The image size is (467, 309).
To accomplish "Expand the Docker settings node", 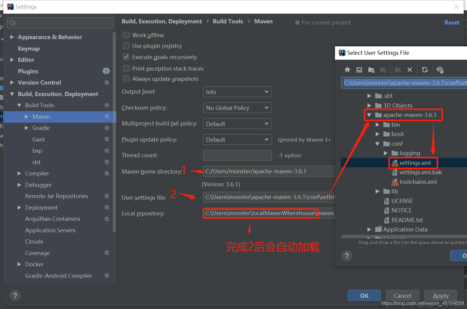I will tap(19, 264).
